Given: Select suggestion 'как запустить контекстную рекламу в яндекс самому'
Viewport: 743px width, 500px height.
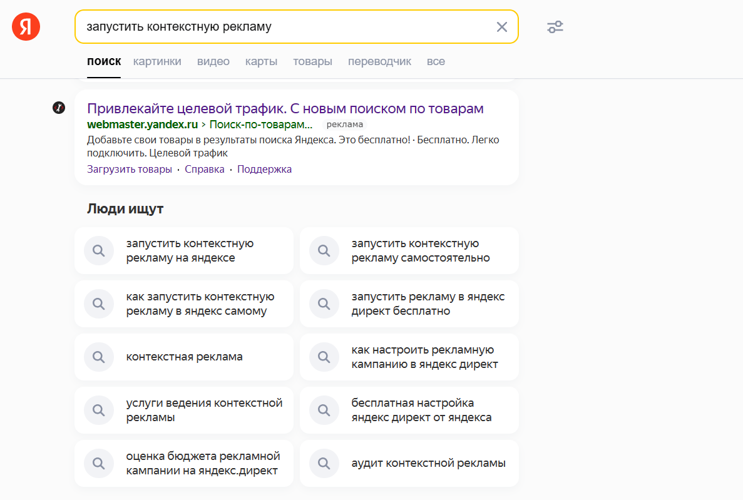Looking at the screenshot, I should [x=184, y=304].
